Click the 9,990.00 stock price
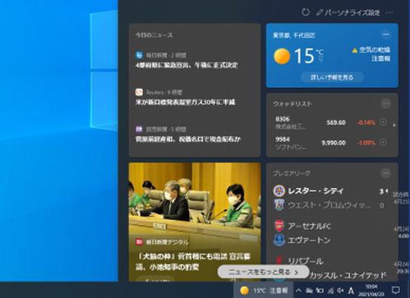This screenshot has width=410, height=298. [334, 143]
